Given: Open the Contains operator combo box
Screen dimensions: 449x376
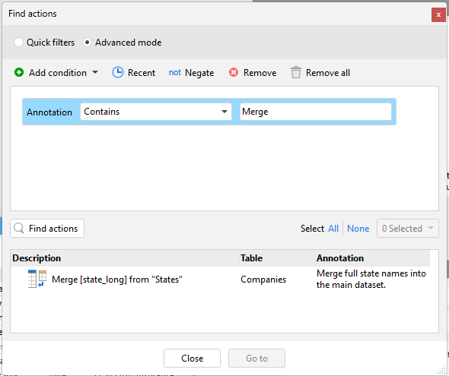Looking at the screenshot, I should (156, 112).
